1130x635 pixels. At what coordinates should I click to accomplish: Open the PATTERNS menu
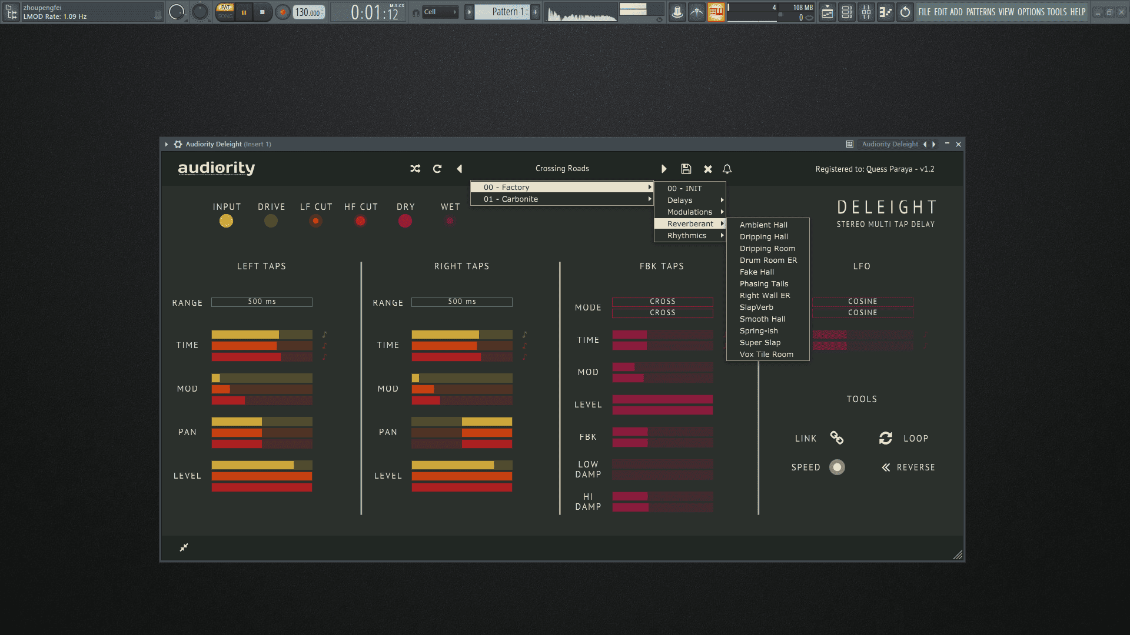coord(981,12)
